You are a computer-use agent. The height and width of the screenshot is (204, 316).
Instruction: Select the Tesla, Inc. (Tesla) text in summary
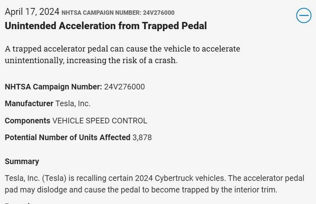36,178
